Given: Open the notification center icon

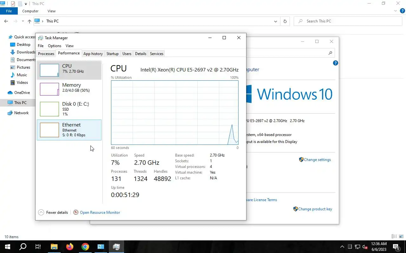Looking at the screenshot, I should (396, 247).
